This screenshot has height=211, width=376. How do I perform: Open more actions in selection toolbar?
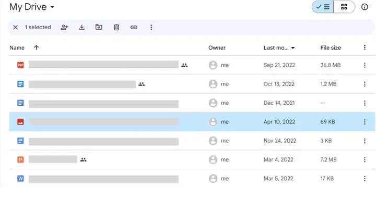click(151, 27)
